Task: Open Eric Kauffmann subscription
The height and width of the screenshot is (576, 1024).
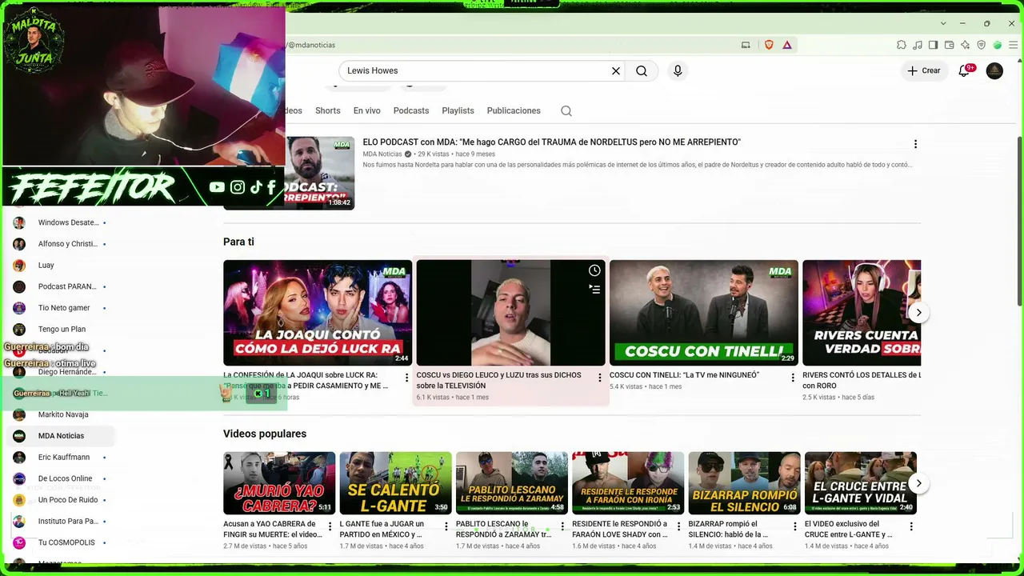Action: 61,457
